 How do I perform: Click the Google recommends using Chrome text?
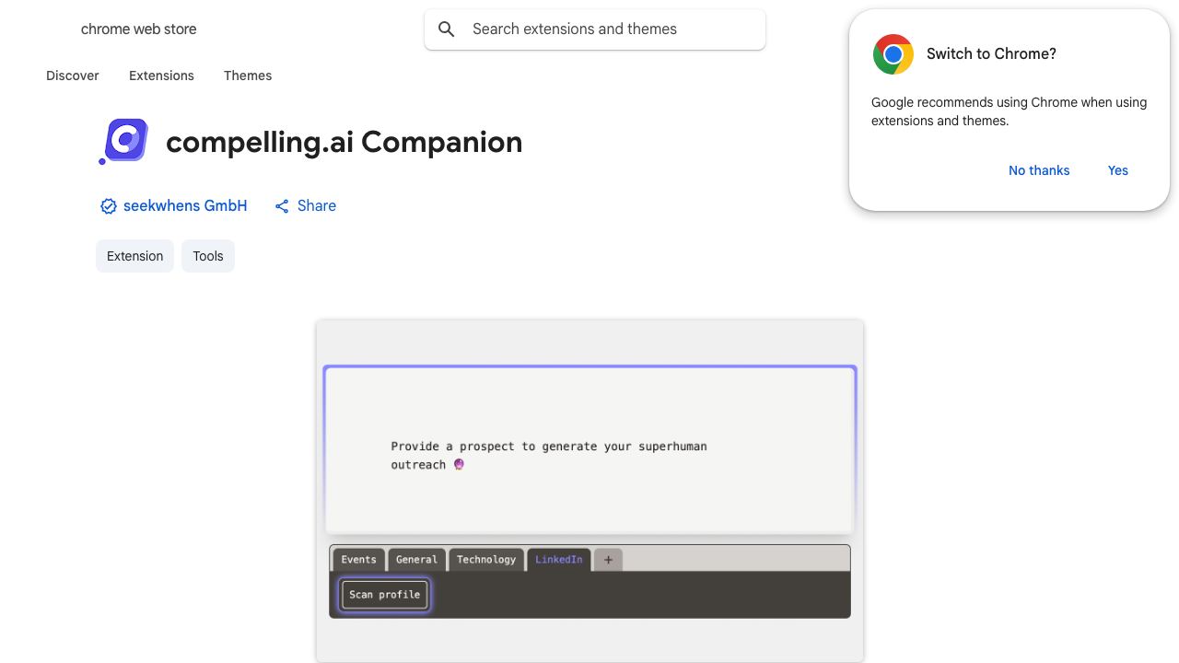1009,111
